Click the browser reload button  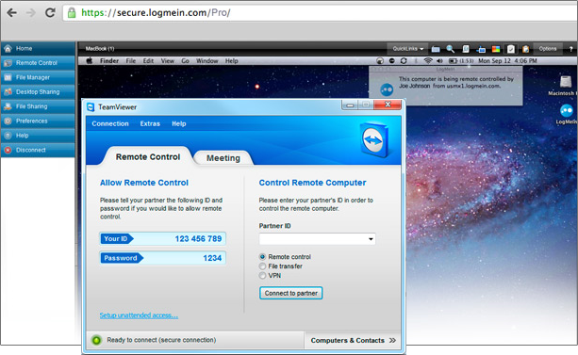click(50, 12)
